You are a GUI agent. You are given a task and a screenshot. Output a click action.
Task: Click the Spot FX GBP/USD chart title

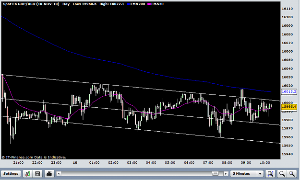(31, 4)
